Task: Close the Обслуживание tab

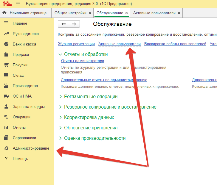Action: coord(126,13)
